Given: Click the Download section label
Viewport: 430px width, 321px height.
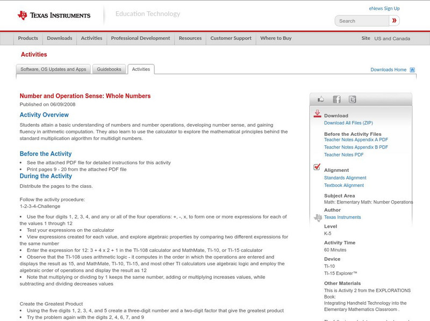Looking at the screenshot, I should click(x=336, y=116).
